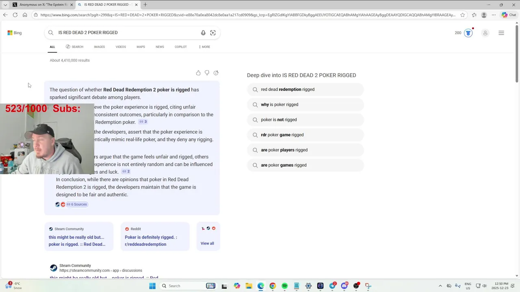View site information lock icon
The width and height of the screenshot is (520, 292).
click(x=36, y=15)
